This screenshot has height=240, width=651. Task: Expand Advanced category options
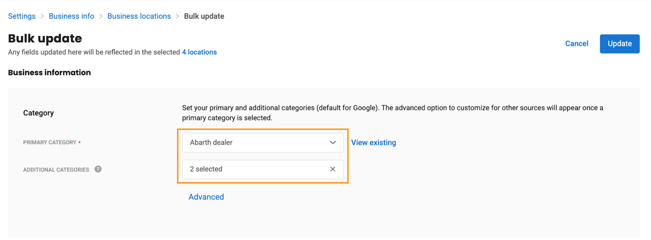point(206,197)
